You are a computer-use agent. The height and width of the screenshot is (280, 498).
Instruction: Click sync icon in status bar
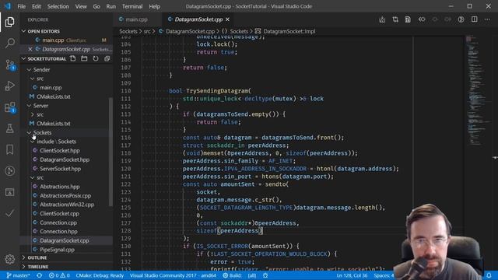point(40,275)
